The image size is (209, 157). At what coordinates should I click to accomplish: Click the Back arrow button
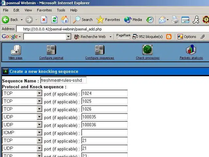point(6,20)
